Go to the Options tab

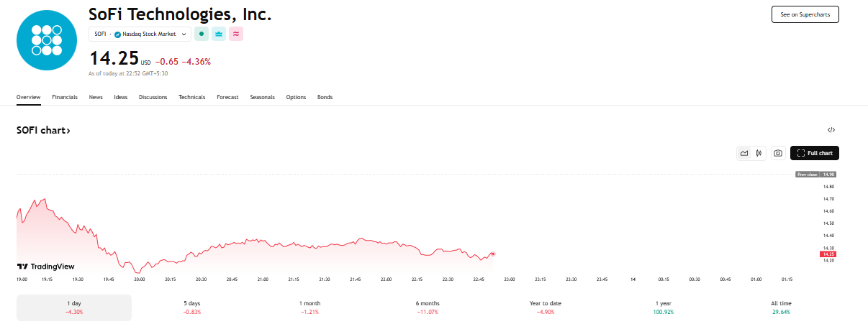[296, 97]
